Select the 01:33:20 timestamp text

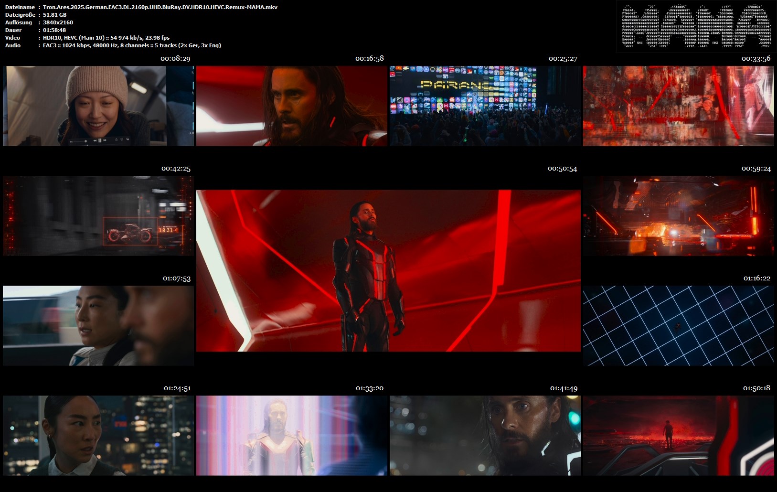click(x=370, y=388)
